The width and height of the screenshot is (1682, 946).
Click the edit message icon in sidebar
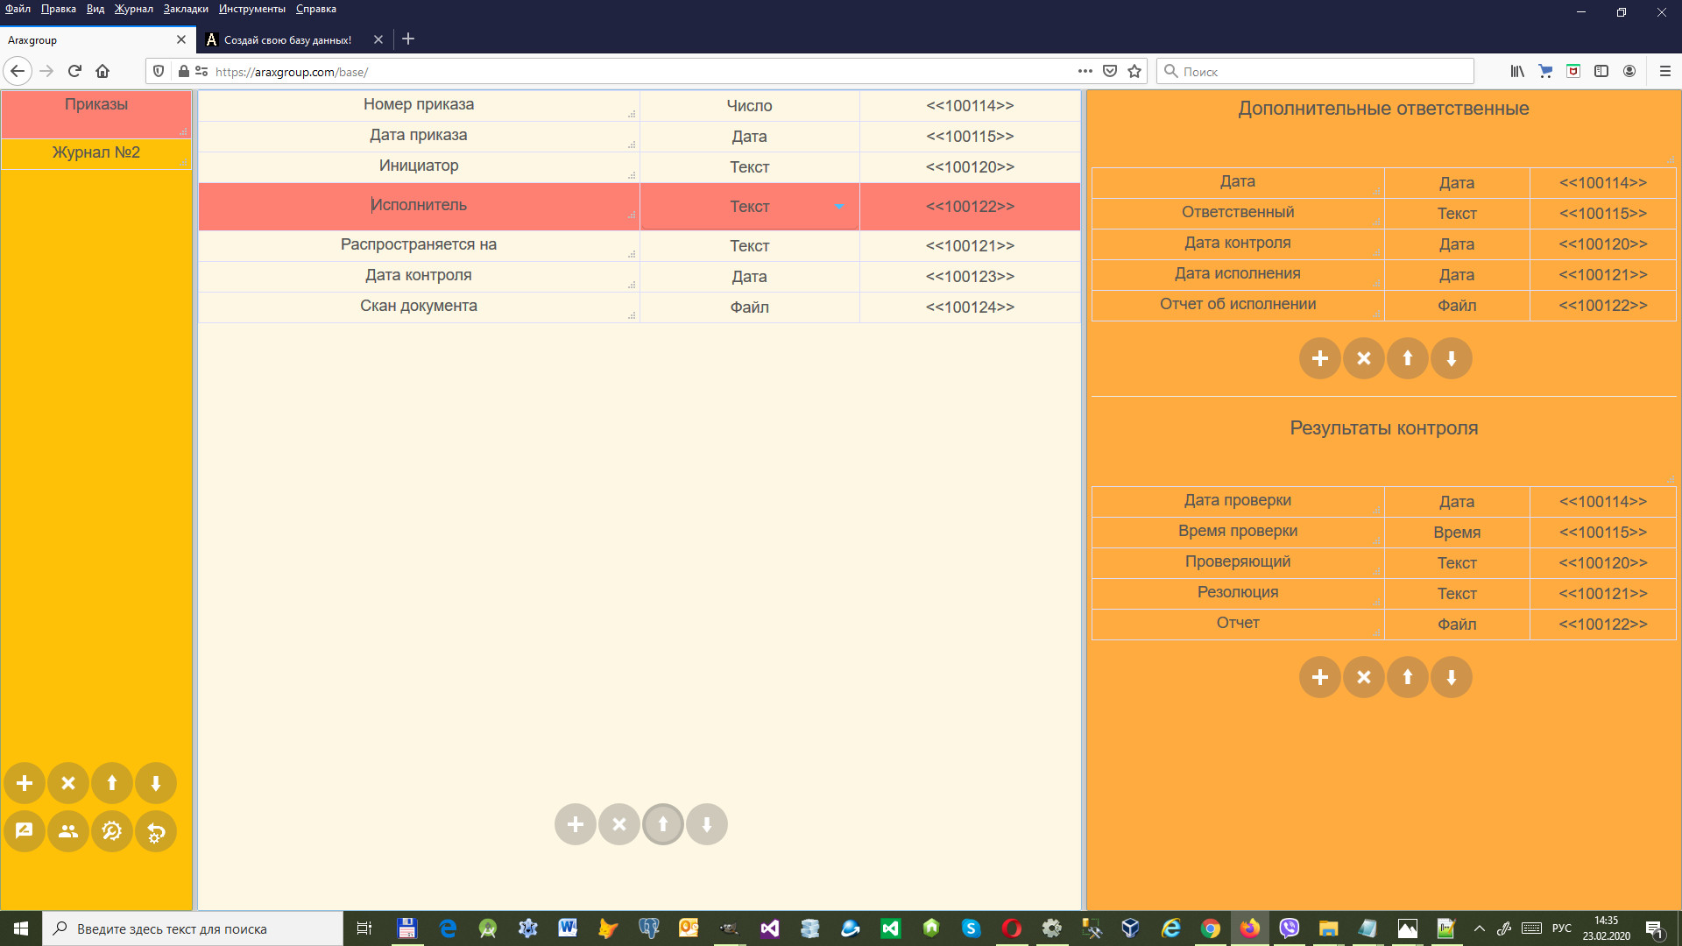coord(25,831)
